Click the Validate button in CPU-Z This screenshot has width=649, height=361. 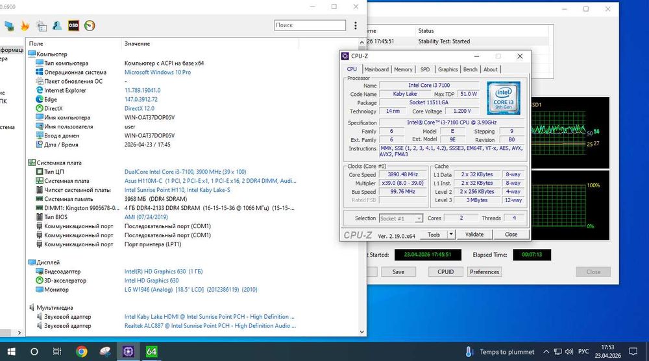pyautogui.click(x=474, y=235)
